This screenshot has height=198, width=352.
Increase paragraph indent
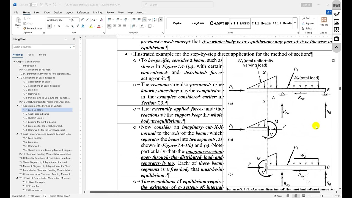[139, 20]
